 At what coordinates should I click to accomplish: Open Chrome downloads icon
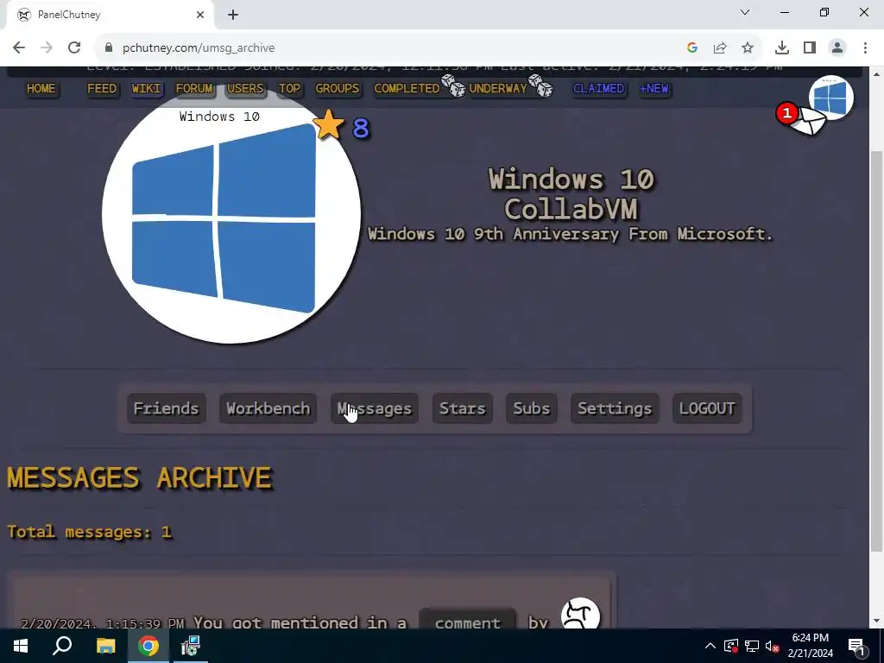[782, 48]
